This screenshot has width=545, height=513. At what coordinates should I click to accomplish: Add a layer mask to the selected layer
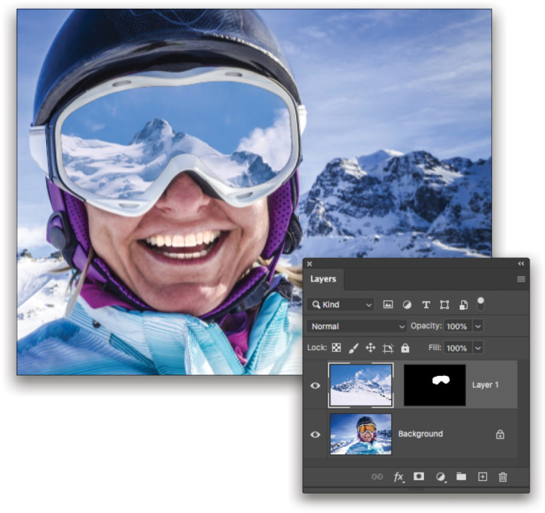click(x=419, y=477)
